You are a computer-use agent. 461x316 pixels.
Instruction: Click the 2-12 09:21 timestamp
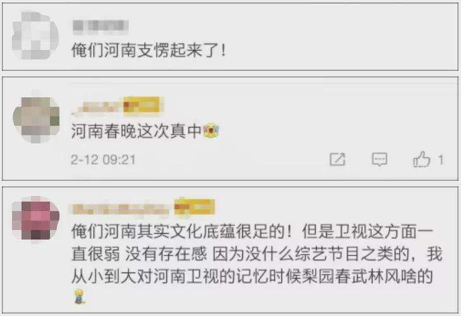(103, 160)
